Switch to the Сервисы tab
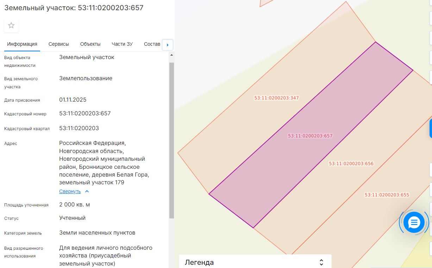432x268 pixels. click(59, 44)
